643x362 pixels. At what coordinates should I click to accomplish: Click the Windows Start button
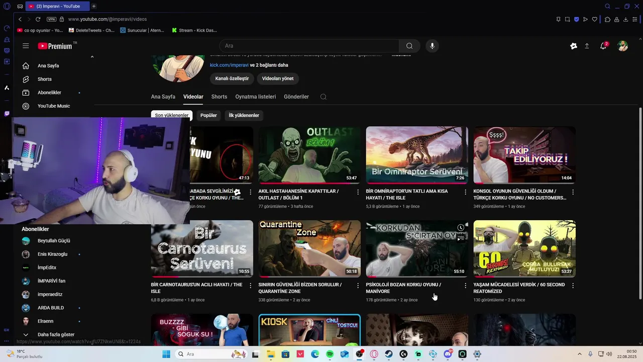[x=166, y=354]
